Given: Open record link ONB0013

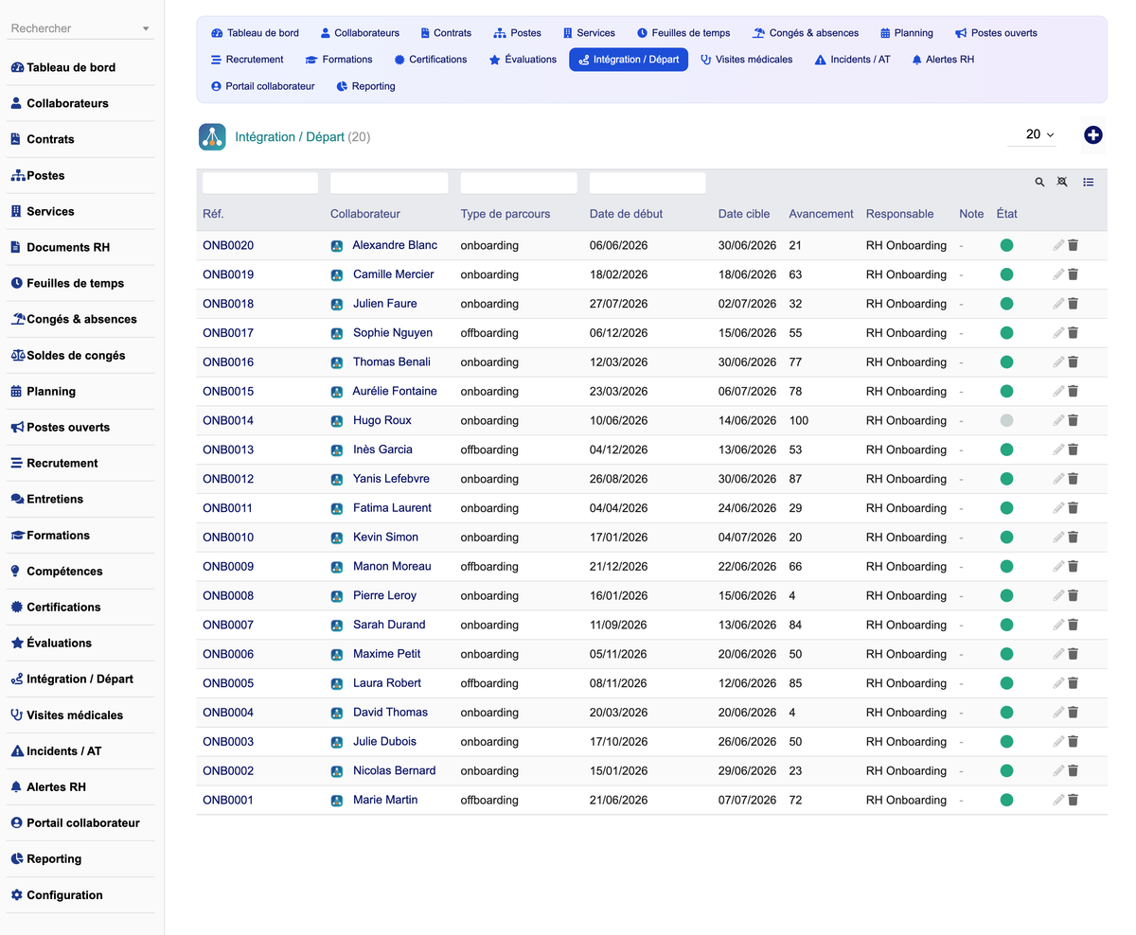Looking at the screenshot, I should tap(228, 450).
